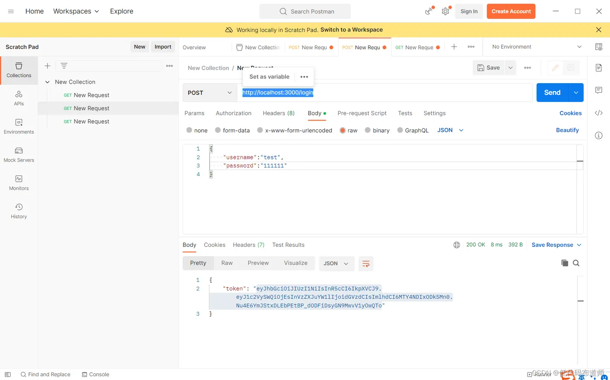Click the network globe icon in the response bar
This screenshot has width=610, height=380.
(457, 245)
